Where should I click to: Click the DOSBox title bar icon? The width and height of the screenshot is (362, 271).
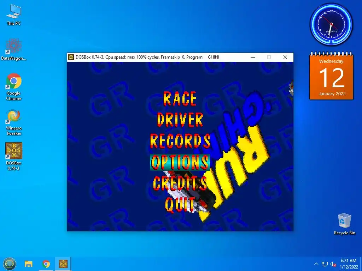point(71,57)
